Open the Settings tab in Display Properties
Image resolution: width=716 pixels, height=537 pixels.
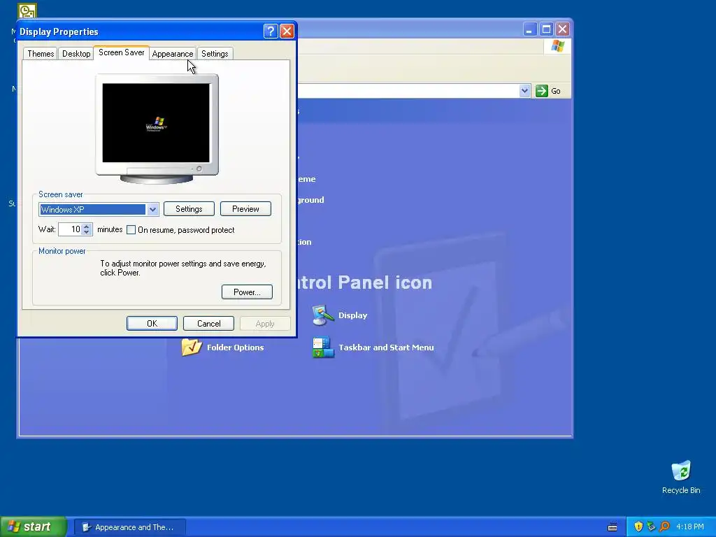(215, 54)
